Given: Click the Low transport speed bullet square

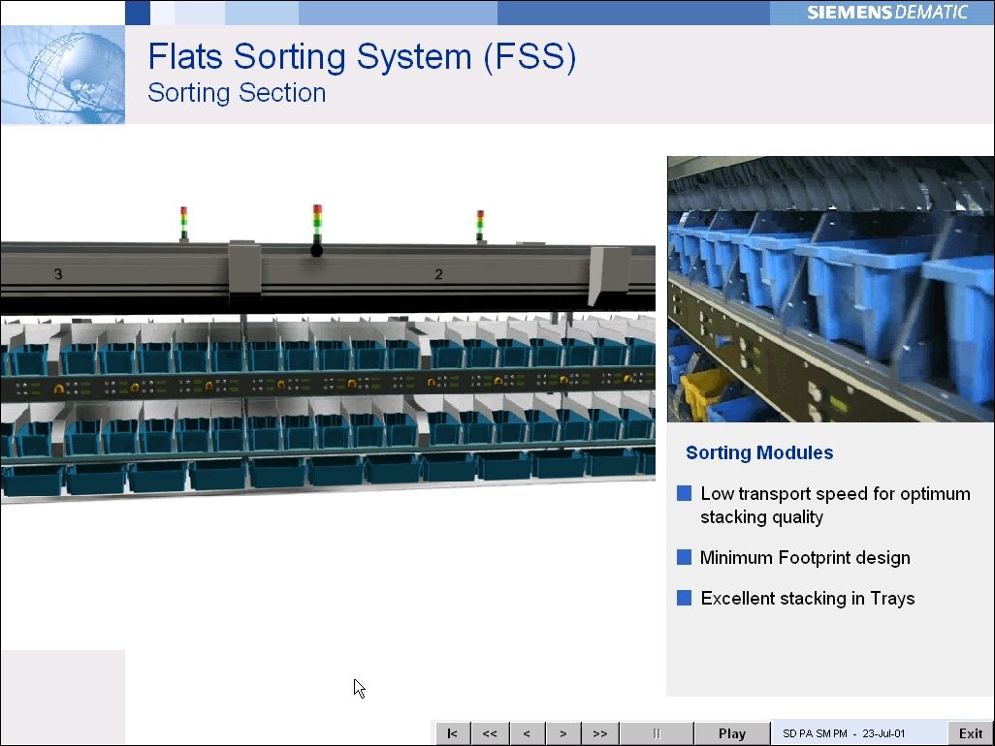Looking at the screenshot, I should pyautogui.click(x=685, y=494).
